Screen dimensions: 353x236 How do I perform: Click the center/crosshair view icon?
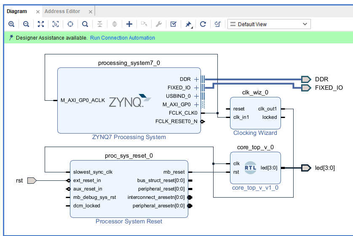(x=70, y=24)
